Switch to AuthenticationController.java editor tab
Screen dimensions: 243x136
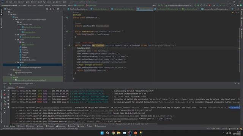pyautogui.click(x=123, y=9)
